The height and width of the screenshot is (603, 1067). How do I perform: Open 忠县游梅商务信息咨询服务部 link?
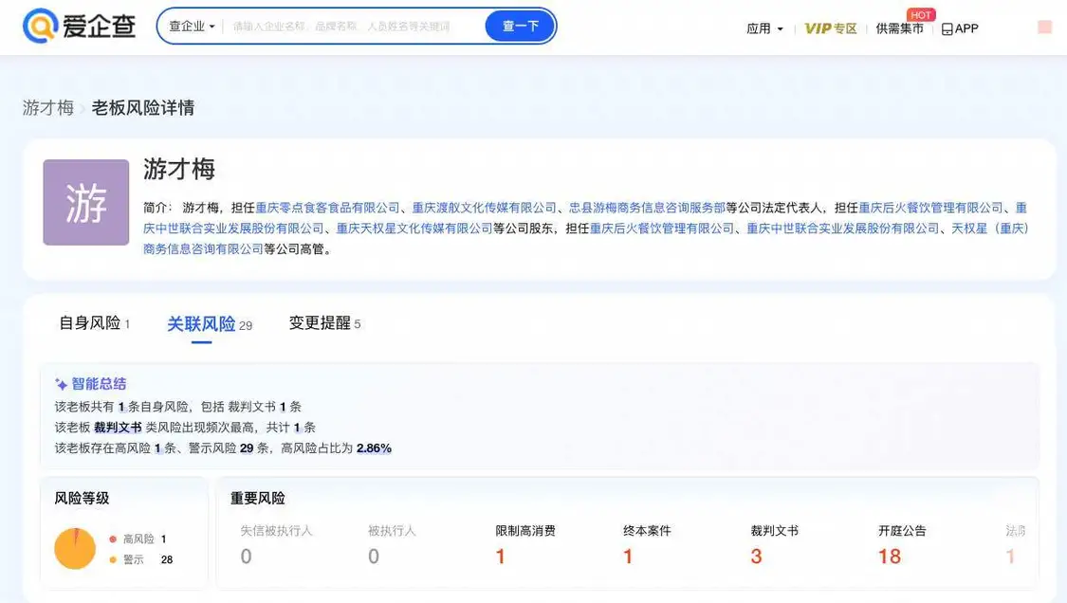pos(647,208)
